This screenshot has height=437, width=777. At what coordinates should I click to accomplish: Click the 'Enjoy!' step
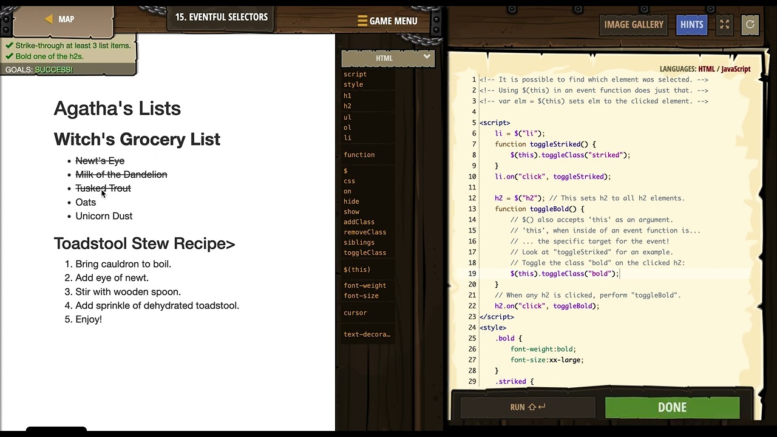pos(89,320)
